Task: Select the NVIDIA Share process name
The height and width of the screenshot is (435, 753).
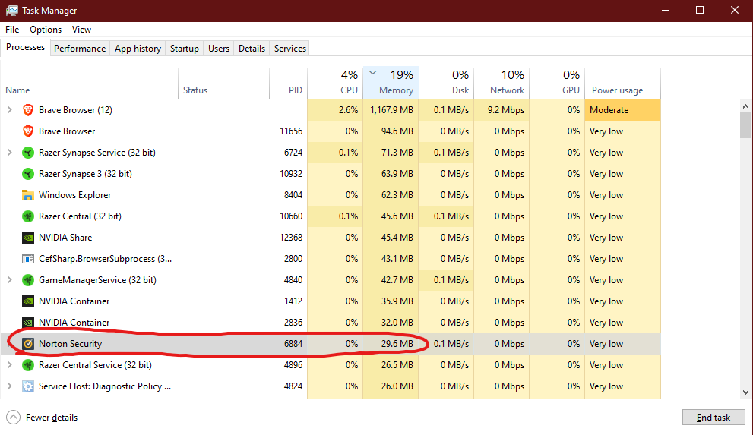Action: 65,238
